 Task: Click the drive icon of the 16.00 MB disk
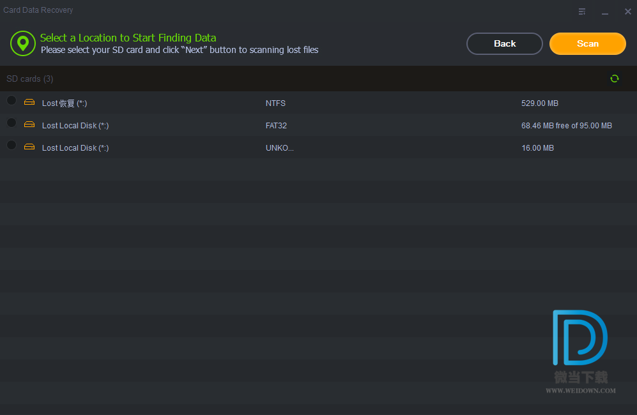click(x=29, y=147)
